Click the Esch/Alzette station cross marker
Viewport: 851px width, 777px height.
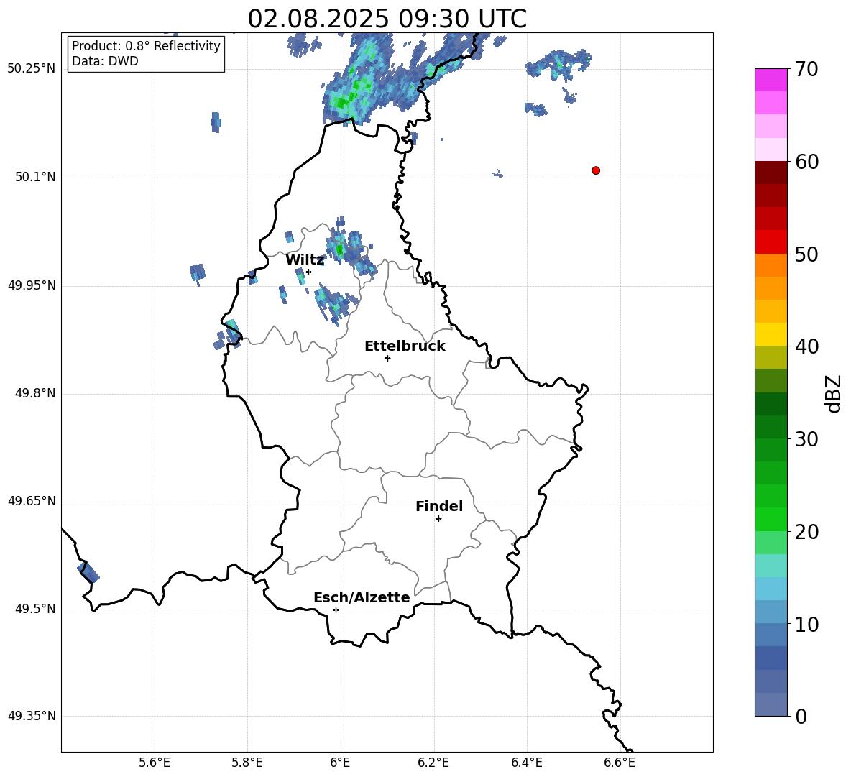coord(336,610)
